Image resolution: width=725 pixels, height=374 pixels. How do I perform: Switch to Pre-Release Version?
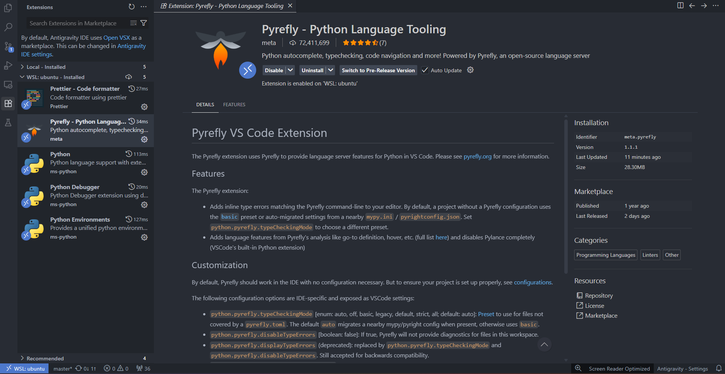point(378,70)
